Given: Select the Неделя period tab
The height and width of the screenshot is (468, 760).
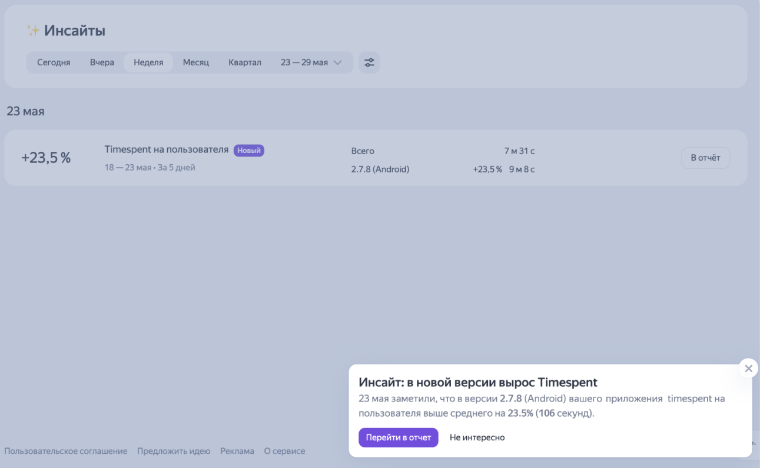Looking at the screenshot, I should click(x=148, y=62).
